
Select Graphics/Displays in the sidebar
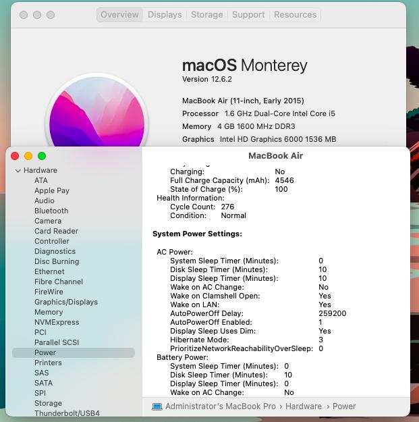tap(66, 302)
